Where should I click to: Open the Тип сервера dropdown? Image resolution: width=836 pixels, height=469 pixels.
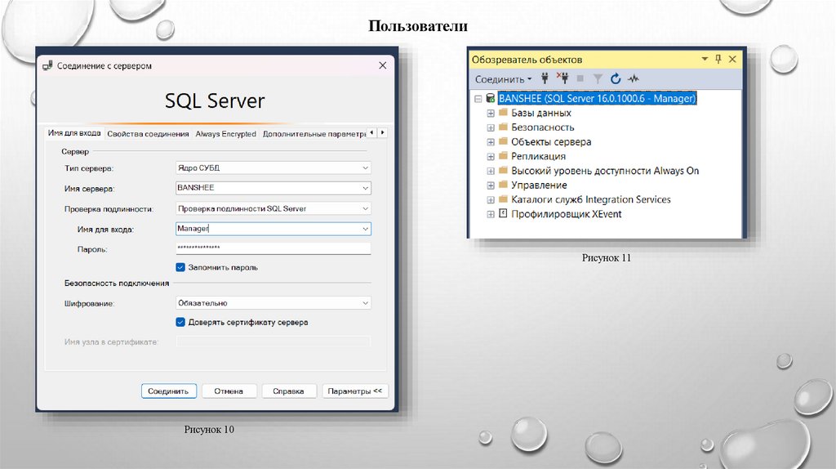point(365,168)
